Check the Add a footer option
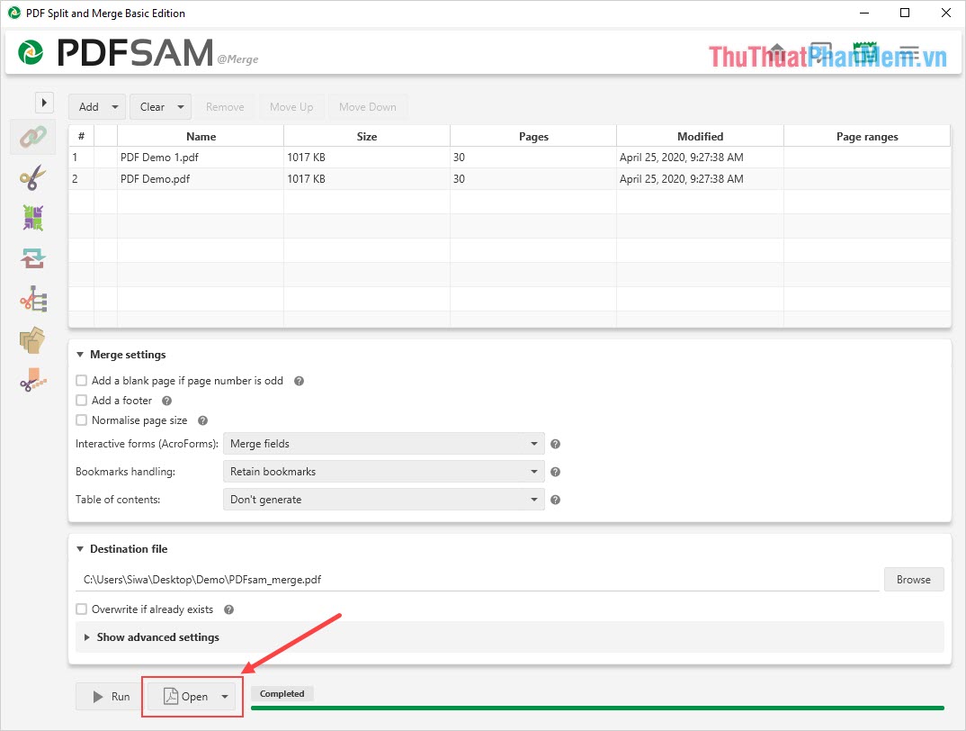Image resolution: width=966 pixels, height=731 pixels. pyautogui.click(x=81, y=400)
